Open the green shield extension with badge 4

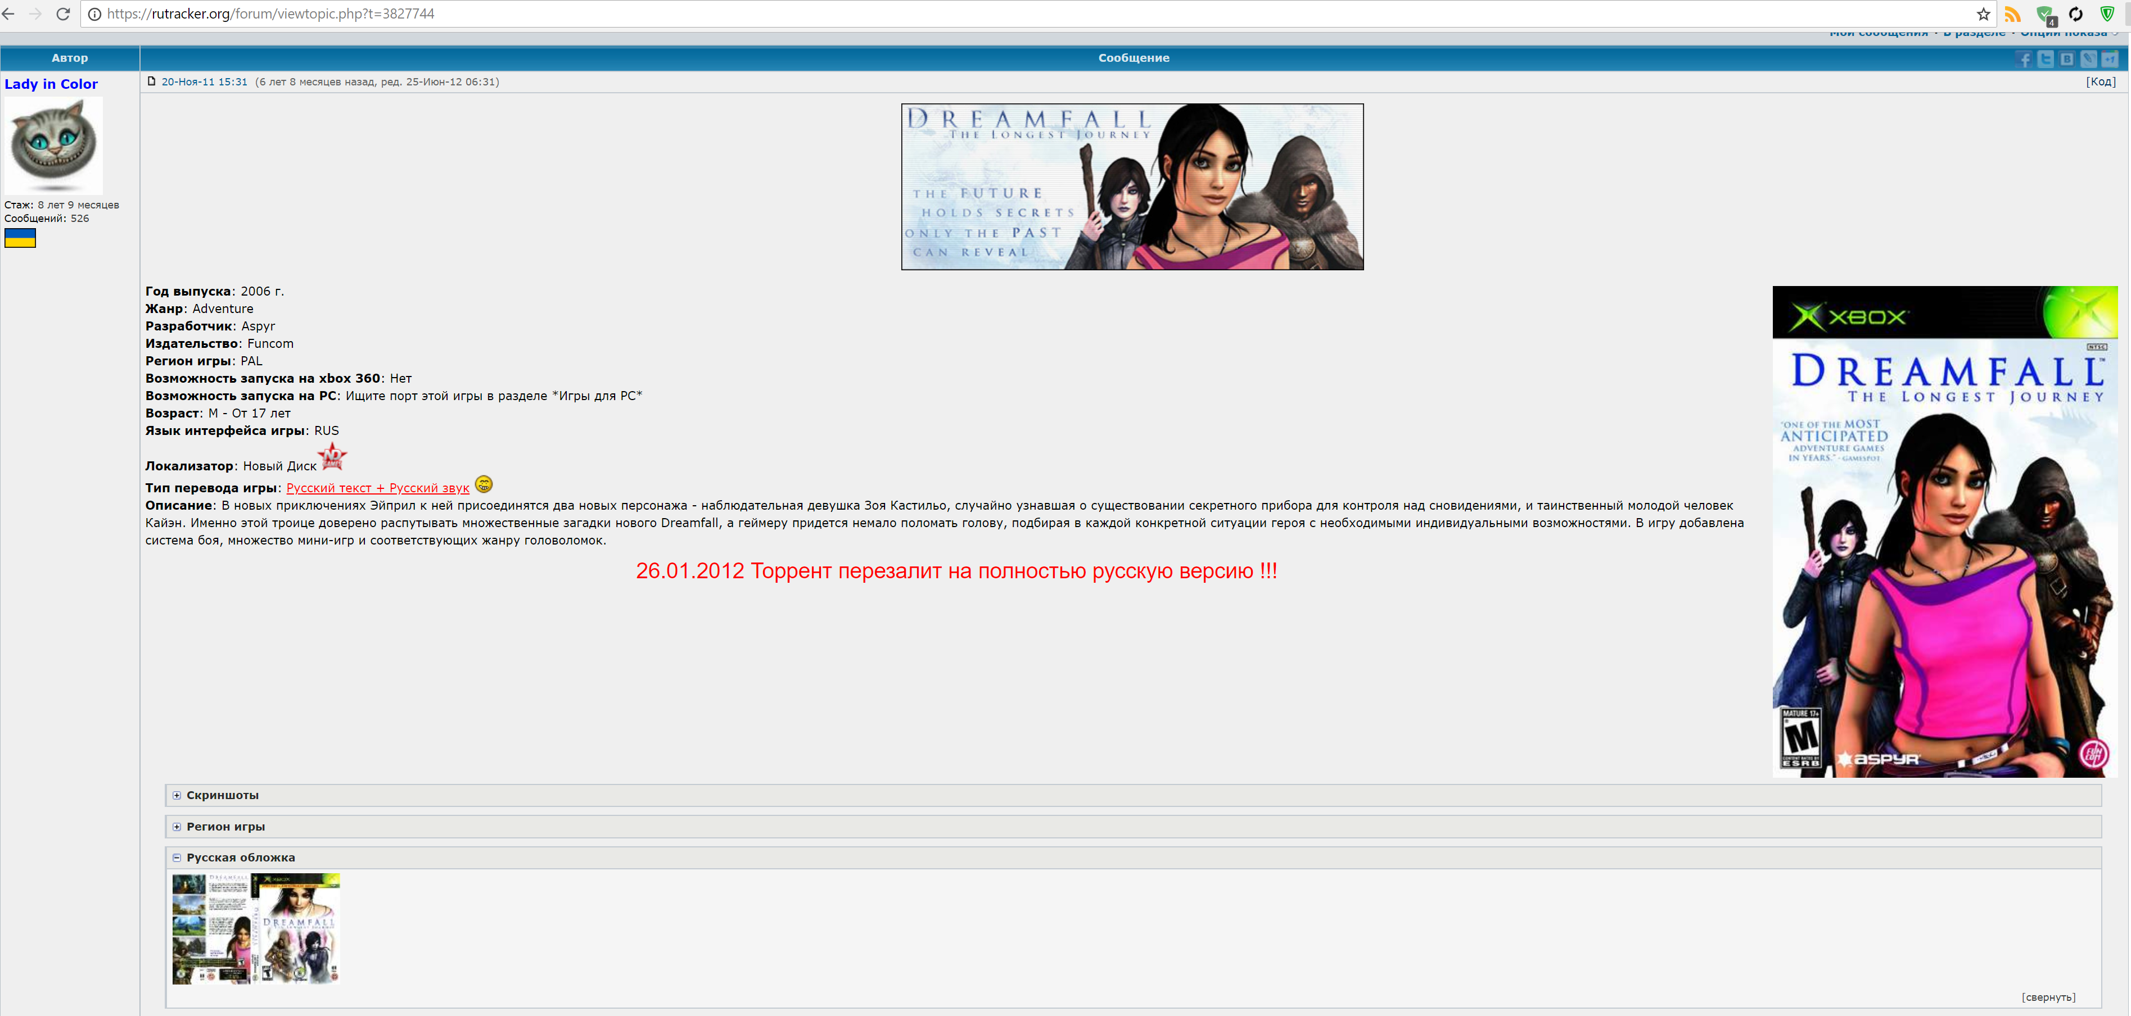point(2045,15)
